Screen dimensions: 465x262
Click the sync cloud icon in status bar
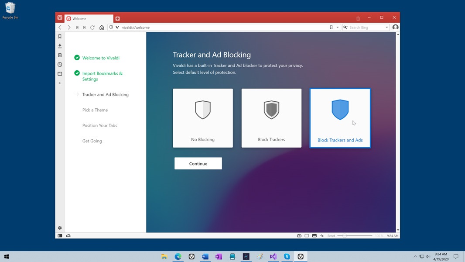(x=68, y=236)
